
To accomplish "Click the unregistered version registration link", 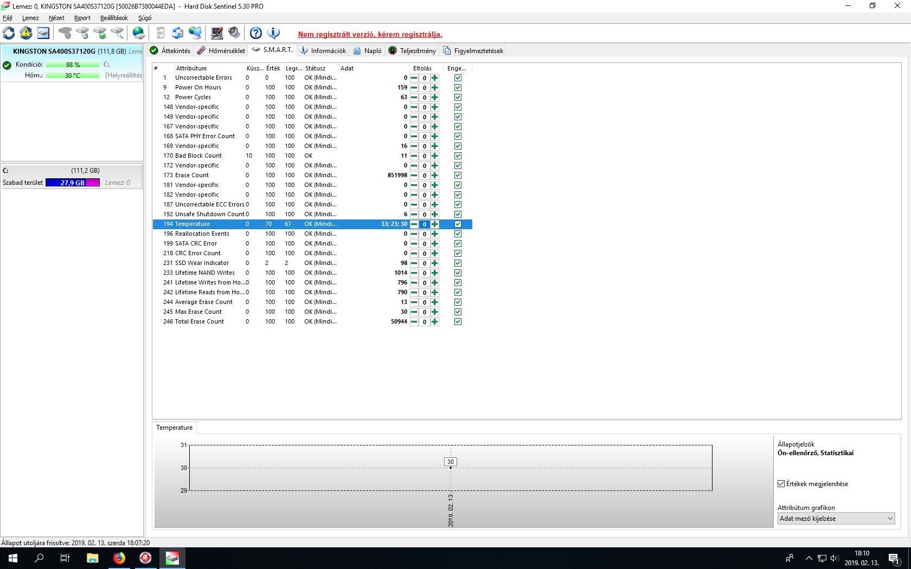I will [x=370, y=34].
